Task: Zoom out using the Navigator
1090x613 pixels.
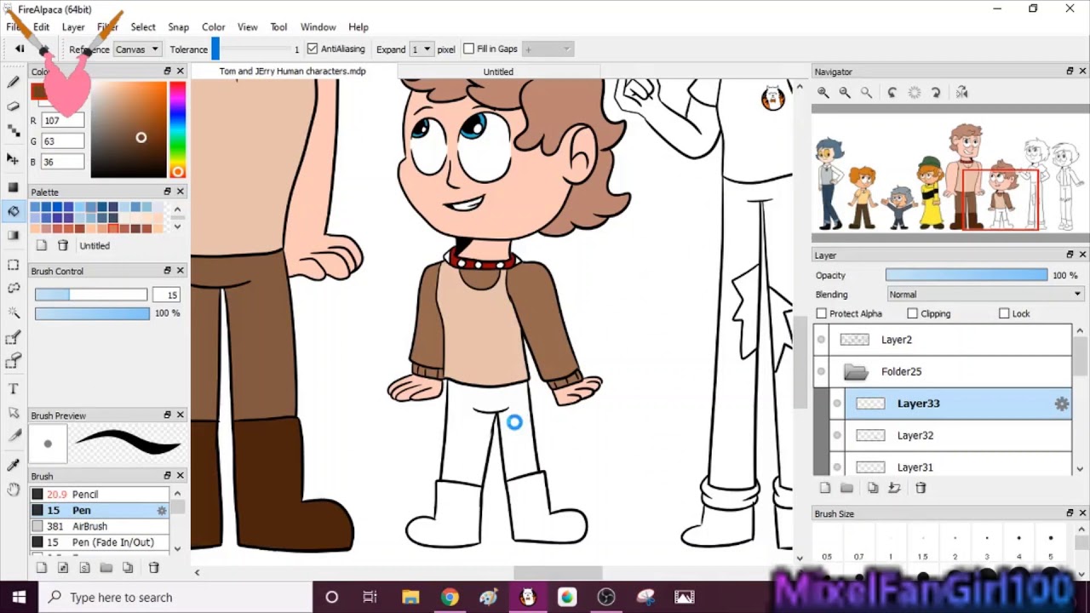Action: [x=845, y=92]
